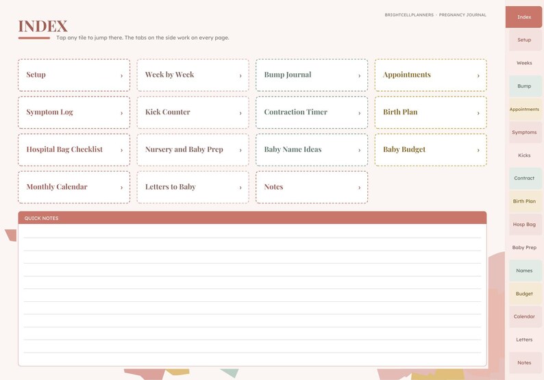Open the Symptom Log tile
544x380 pixels.
74,112
